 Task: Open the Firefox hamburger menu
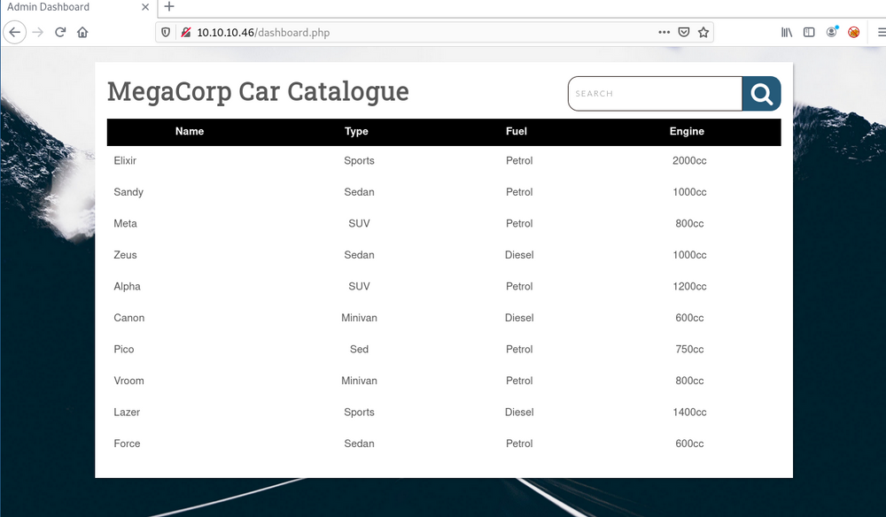click(x=880, y=32)
